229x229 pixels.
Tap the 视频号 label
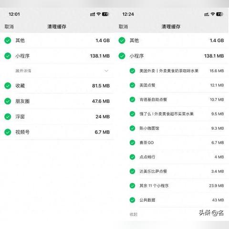tap(22, 132)
